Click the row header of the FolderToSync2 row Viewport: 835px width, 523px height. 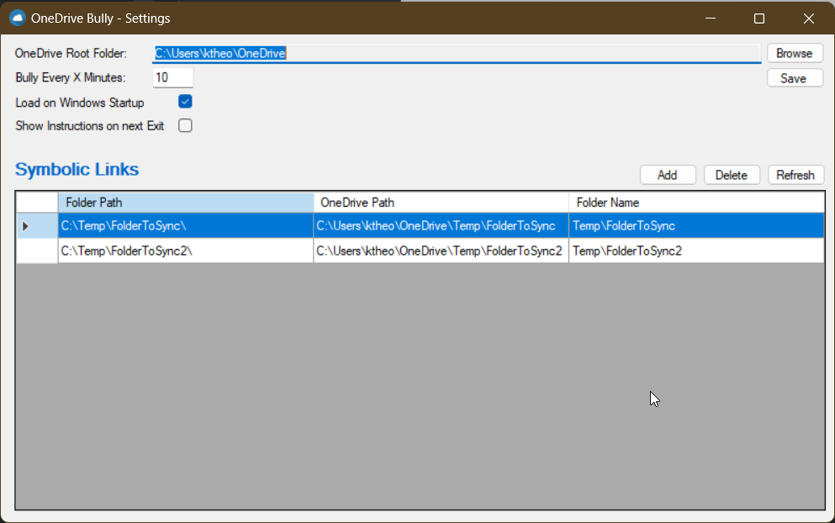(37, 251)
